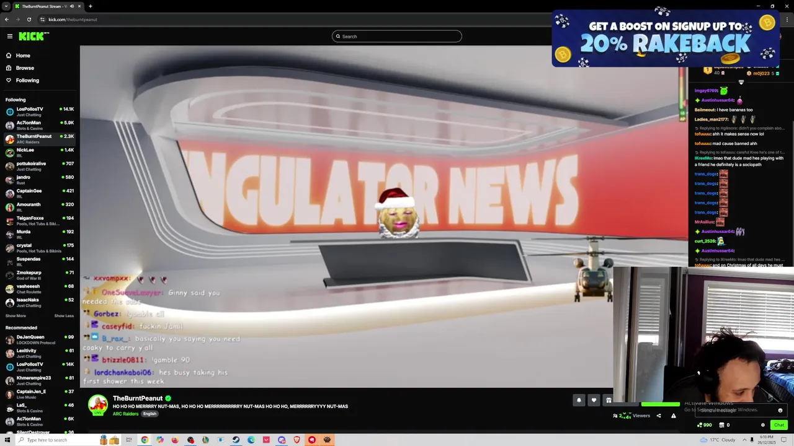Screen dimensions: 794x446
Task: Click the Rakeback signup ad banner
Action: pyautogui.click(x=666, y=38)
